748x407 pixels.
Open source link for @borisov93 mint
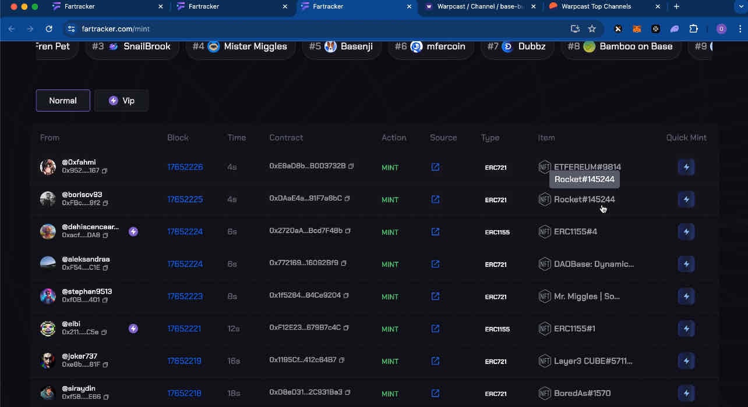(435, 199)
